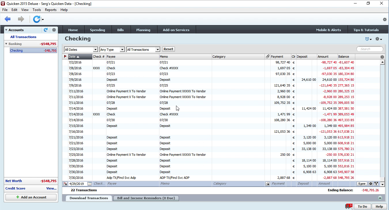Open the View menu
Viewport: 389px width, 210px height.
pyautogui.click(x=25, y=10)
